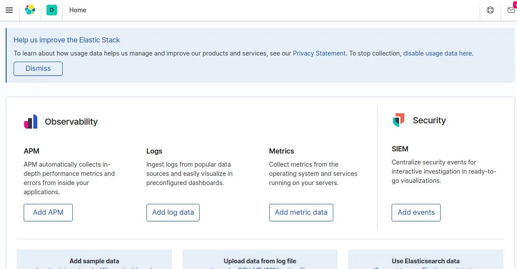Click the Elastic logo icon
This screenshot has width=517, height=269.
[30, 10]
